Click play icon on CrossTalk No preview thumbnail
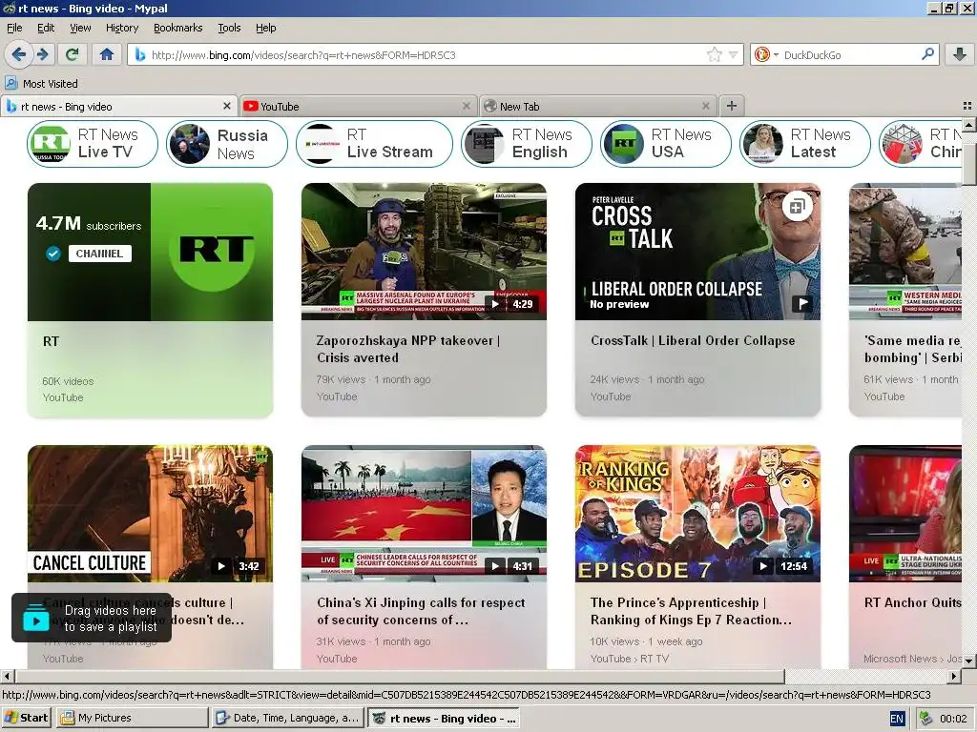The image size is (977, 732). click(x=802, y=303)
